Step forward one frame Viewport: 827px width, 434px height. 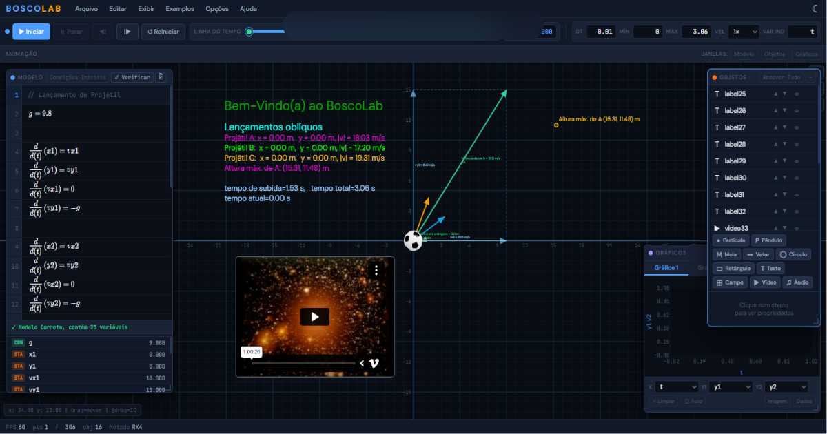tap(127, 32)
